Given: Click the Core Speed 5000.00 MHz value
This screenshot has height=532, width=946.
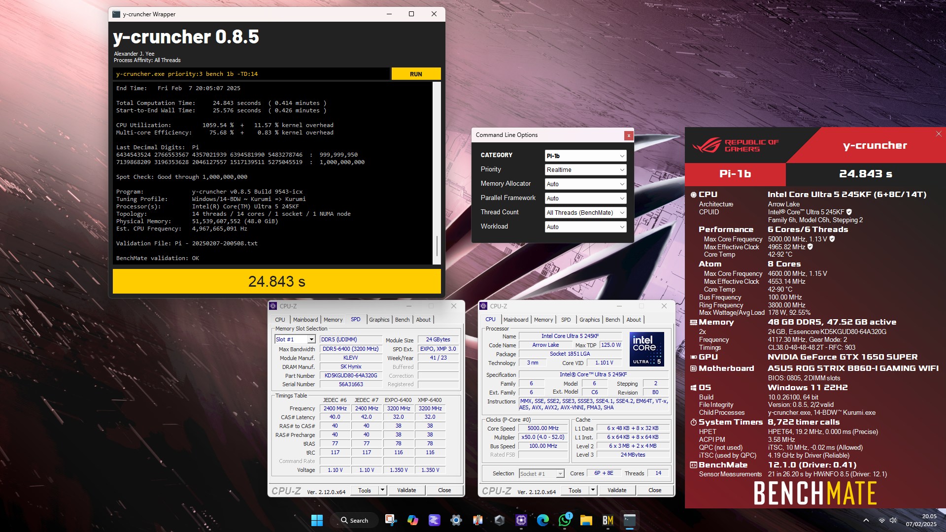Looking at the screenshot, I should [543, 428].
